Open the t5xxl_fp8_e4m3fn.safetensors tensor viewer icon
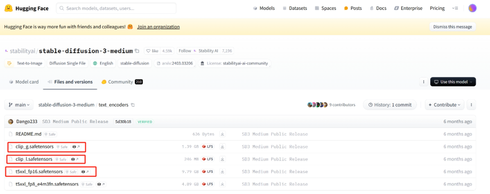The height and width of the screenshot is (194, 490). [x=101, y=184]
